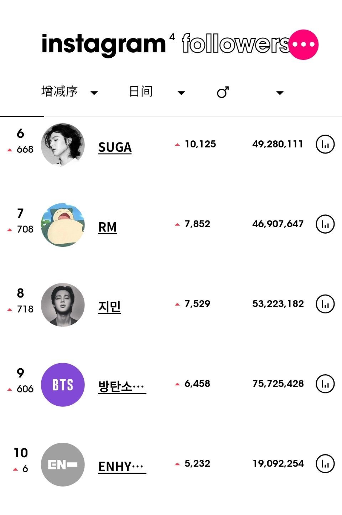The image size is (342, 515).
Task: Open SUGA's statistics chart icon
Action: coord(325,144)
